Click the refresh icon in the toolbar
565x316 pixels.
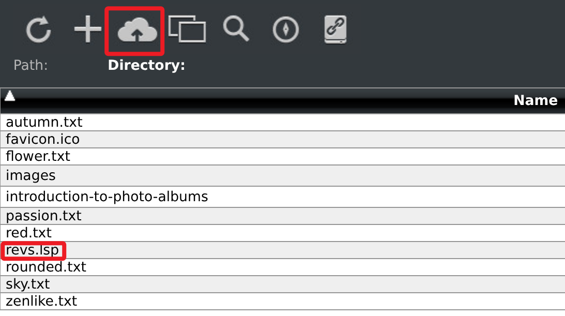[39, 30]
